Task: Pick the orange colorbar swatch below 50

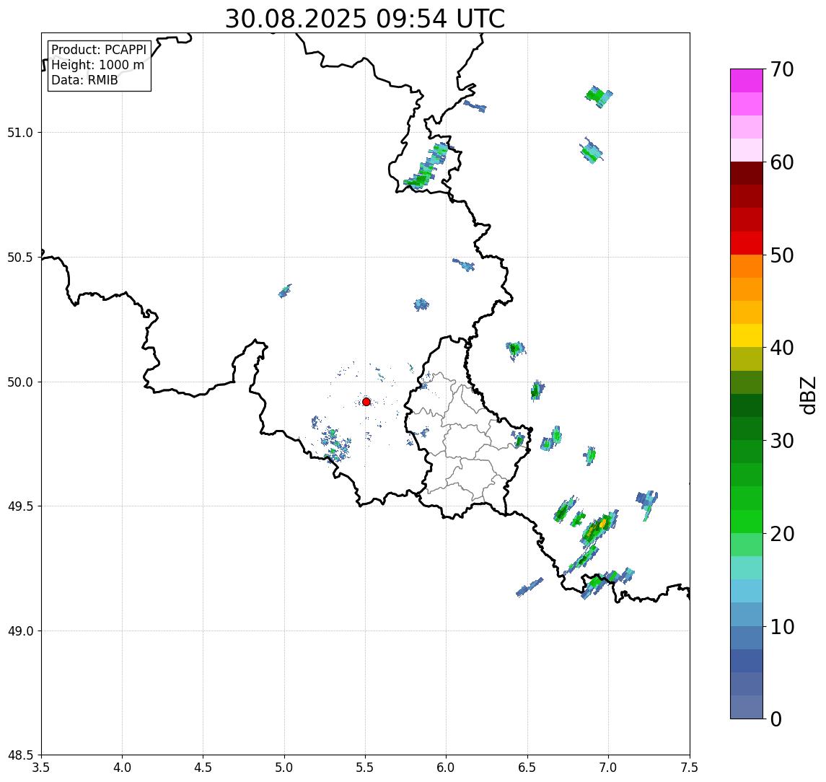Action: pos(747,266)
